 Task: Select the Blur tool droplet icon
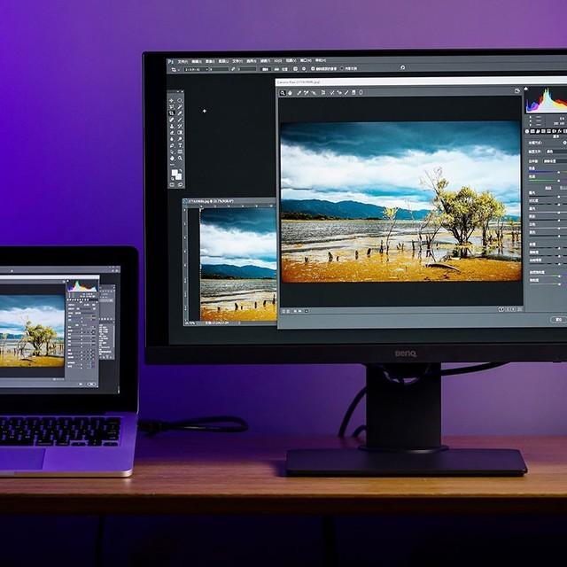[x=171, y=139]
